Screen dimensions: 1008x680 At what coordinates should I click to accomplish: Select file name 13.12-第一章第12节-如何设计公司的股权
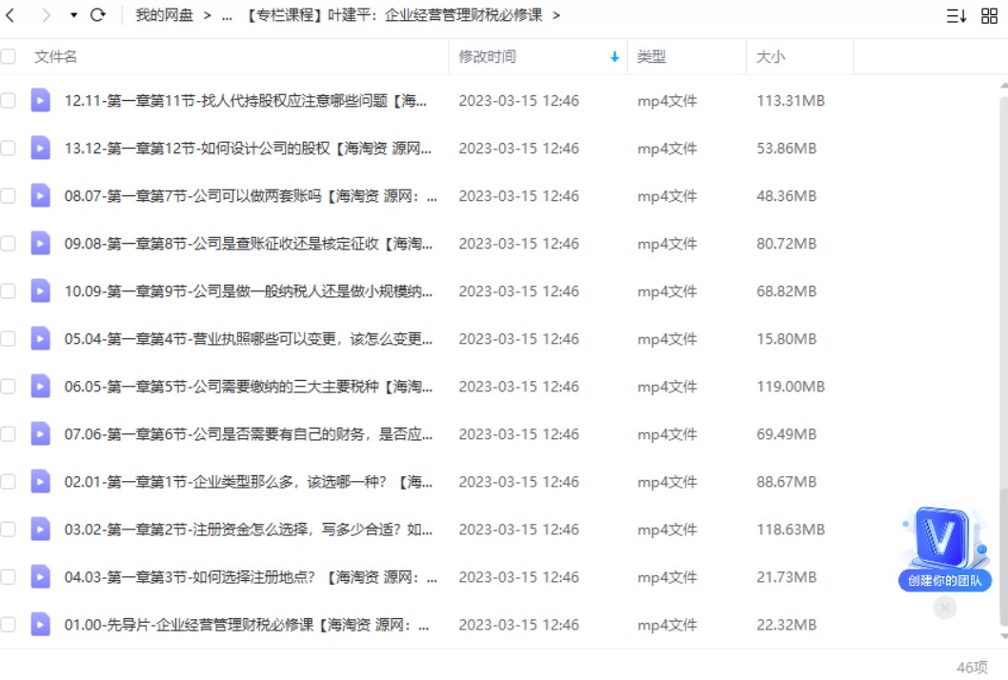[248, 149]
